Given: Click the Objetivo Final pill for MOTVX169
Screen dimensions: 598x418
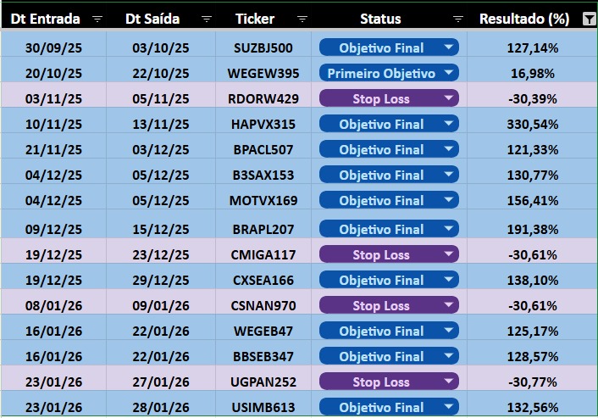Looking at the screenshot, I should point(381,201).
